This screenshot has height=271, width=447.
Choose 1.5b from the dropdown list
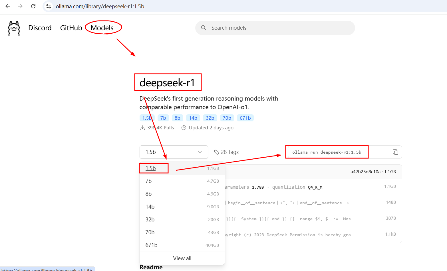pyautogui.click(x=182, y=168)
